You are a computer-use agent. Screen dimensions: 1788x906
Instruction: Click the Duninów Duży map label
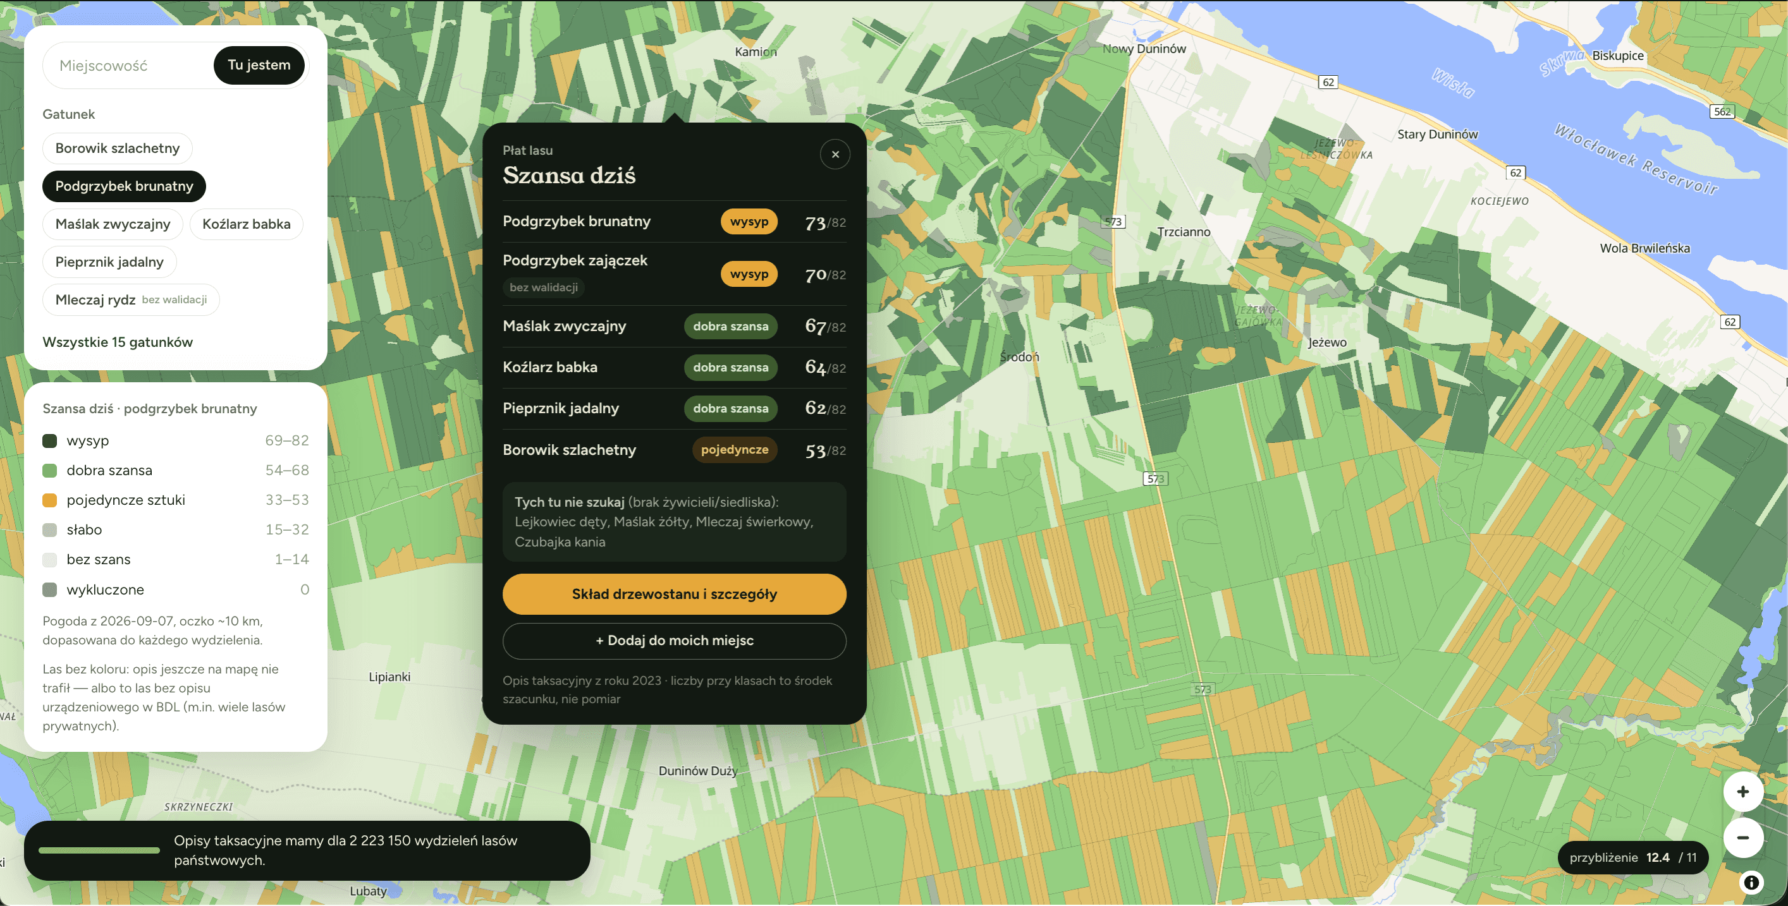pyautogui.click(x=697, y=771)
